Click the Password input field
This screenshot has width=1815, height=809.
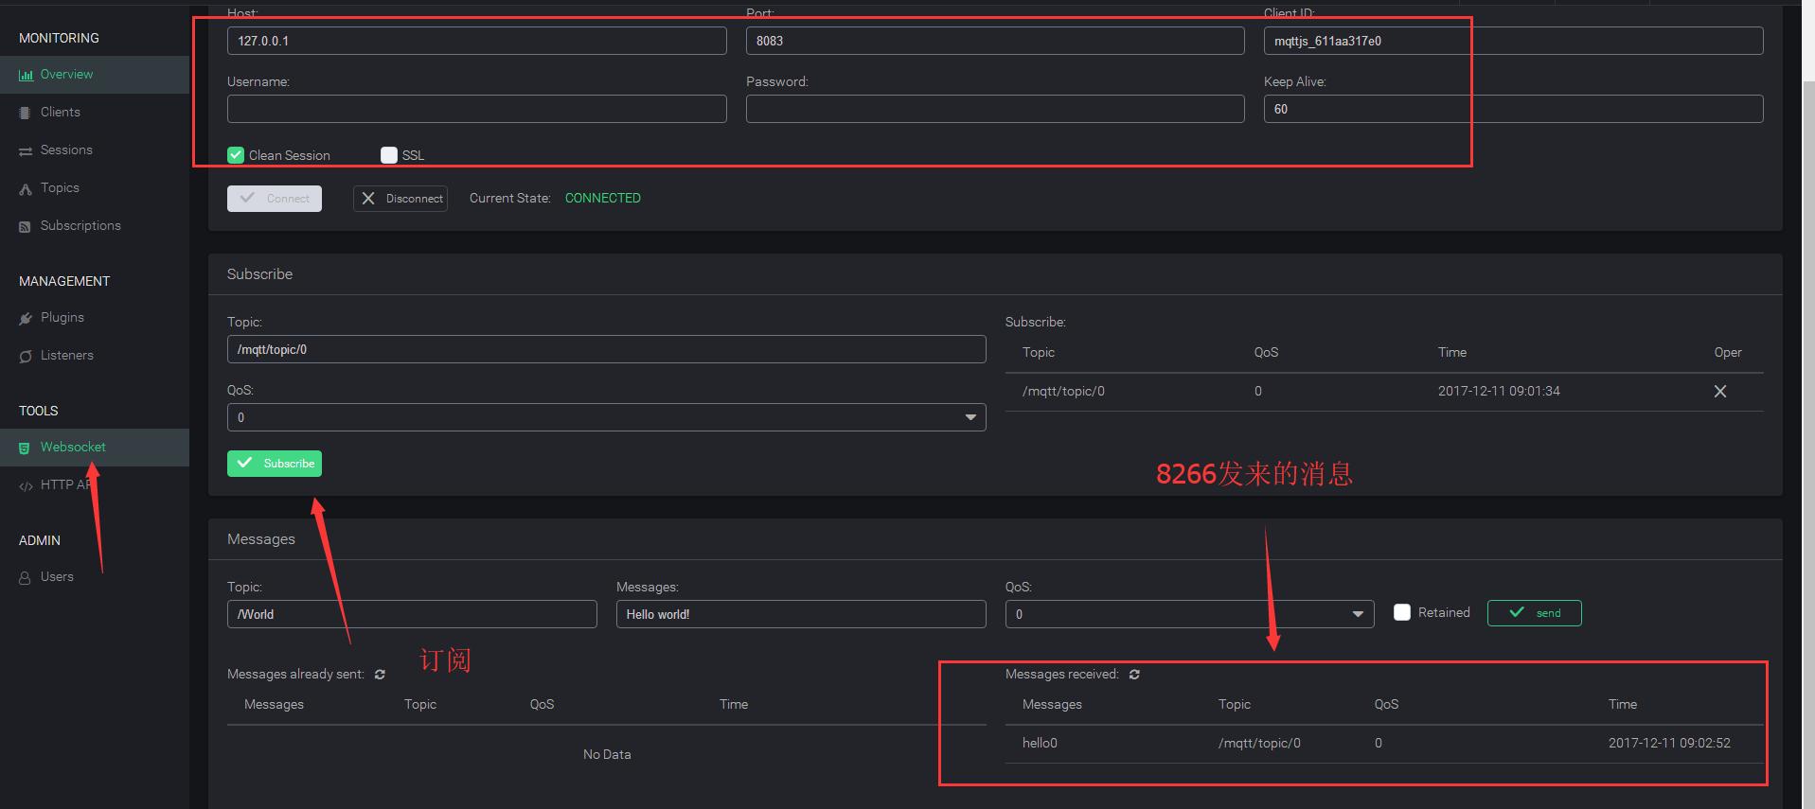(995, 109)
